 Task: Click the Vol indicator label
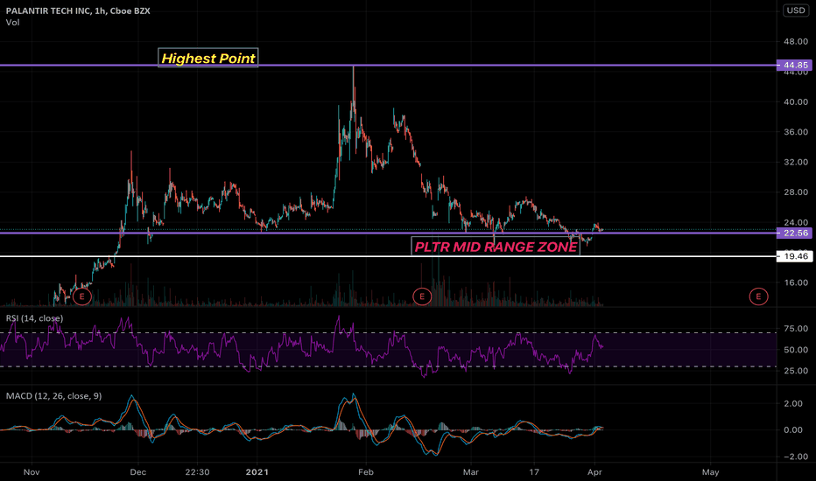(x=12, y=23)
